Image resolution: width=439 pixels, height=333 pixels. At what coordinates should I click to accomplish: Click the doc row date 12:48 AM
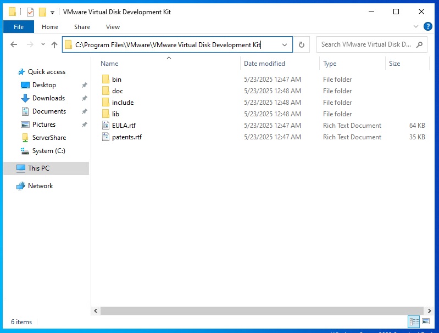pos(273,91)
